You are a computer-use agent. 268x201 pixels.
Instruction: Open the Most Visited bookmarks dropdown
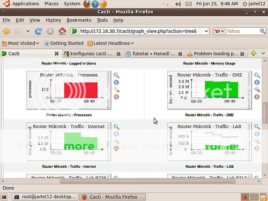(x=20, y=43)
